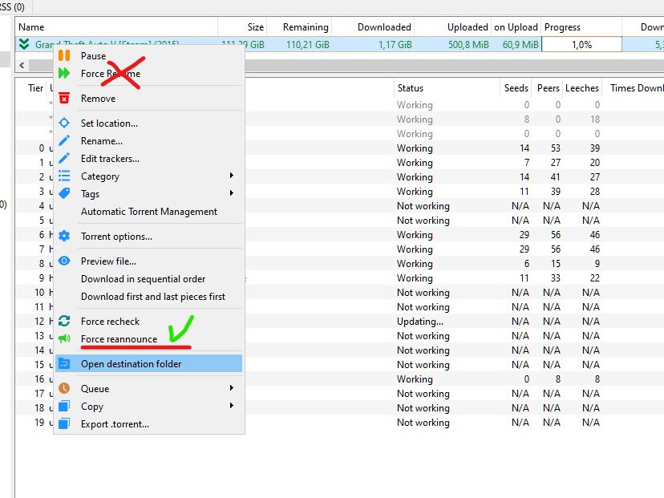The width and height of the screenshot is (664, 498).
Task: Enable Download in sequential order
Action: pyautogui.click(x=143, y=279)
